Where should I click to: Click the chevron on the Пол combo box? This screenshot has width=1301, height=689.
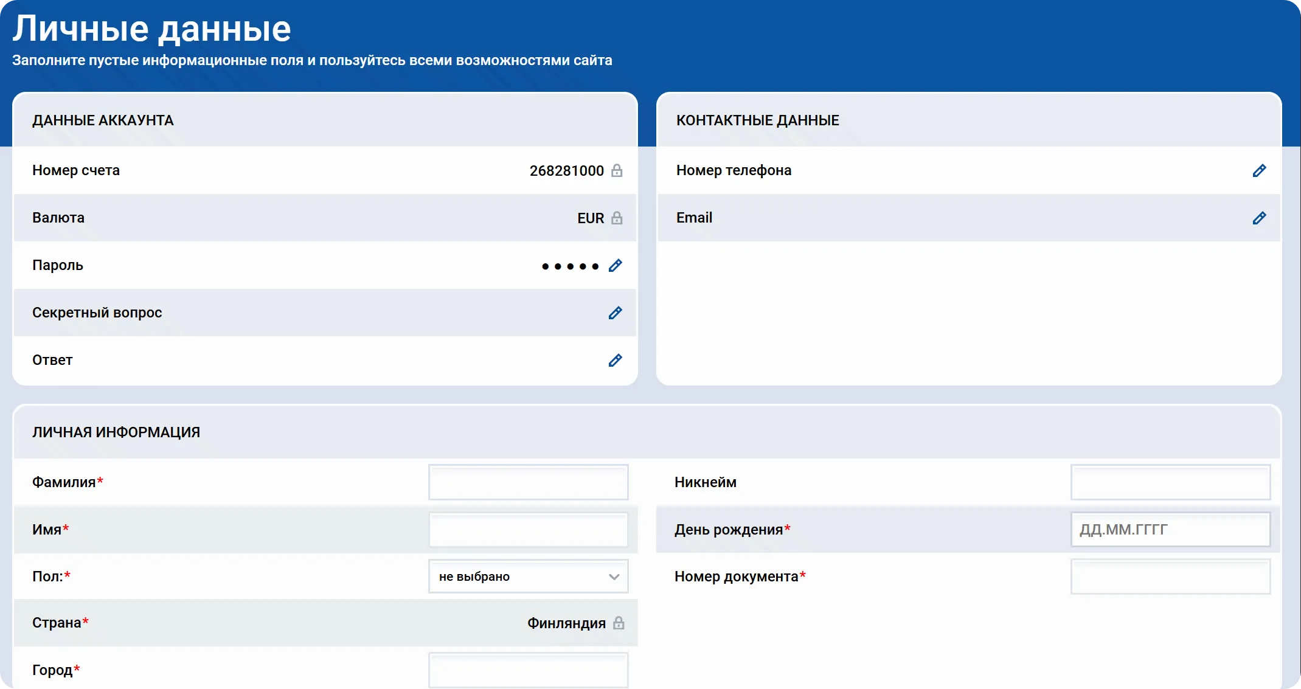point(613,576)
